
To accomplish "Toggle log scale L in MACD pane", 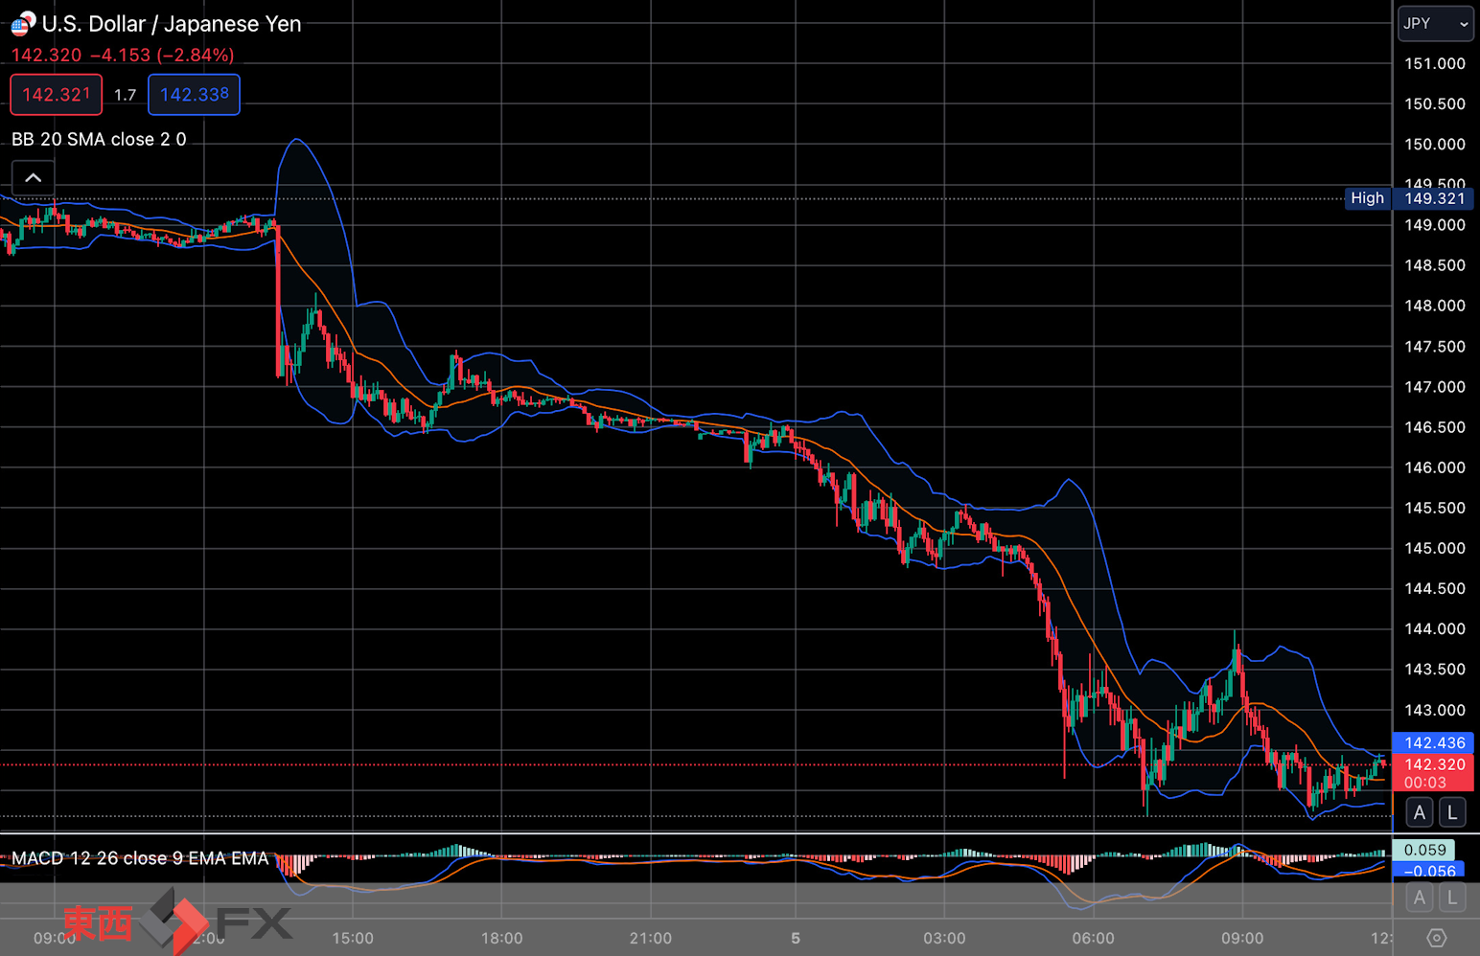I will tap(1452, 898).
